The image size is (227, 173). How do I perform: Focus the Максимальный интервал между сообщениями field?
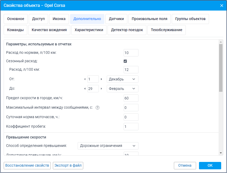point(131,108)
